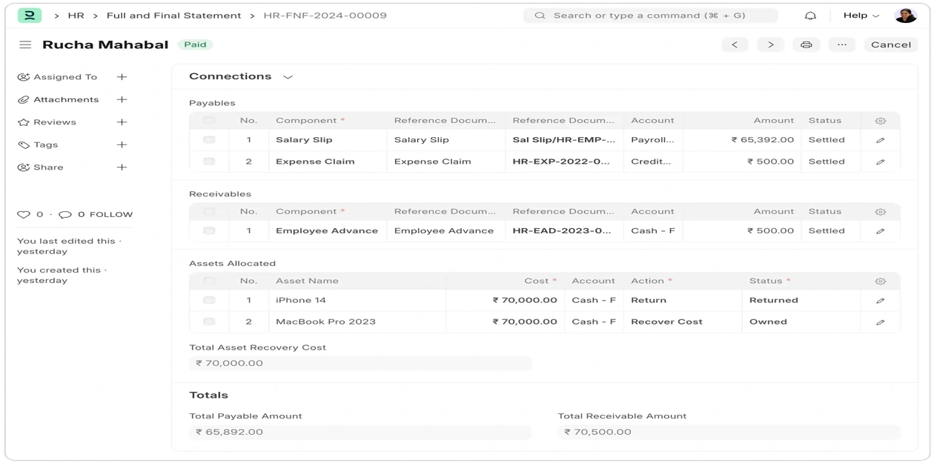
Task: Open the three-dots more actions menu
Action: tap(841, 44)
